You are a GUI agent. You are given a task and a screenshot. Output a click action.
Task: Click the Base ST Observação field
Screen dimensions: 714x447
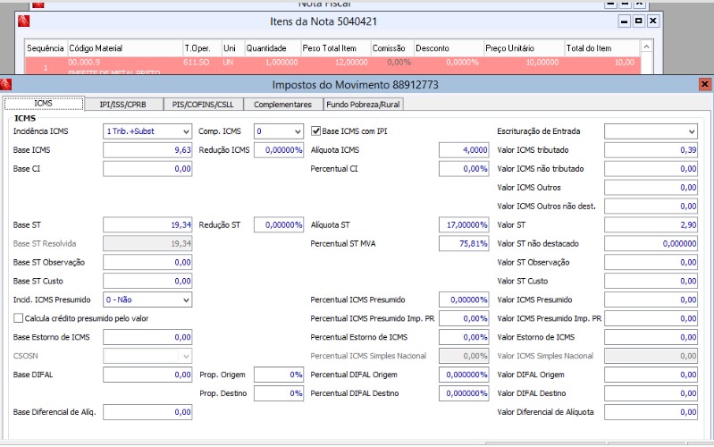tap(147, 262)
